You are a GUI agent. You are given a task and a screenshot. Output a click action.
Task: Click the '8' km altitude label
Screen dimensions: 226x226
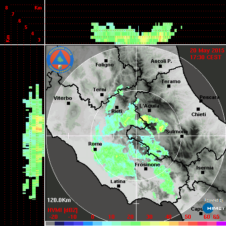pos(6,8)
